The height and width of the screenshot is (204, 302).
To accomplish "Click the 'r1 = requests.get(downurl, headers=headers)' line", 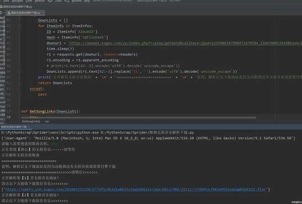I will pyautogui.click(x=92, y=55).
